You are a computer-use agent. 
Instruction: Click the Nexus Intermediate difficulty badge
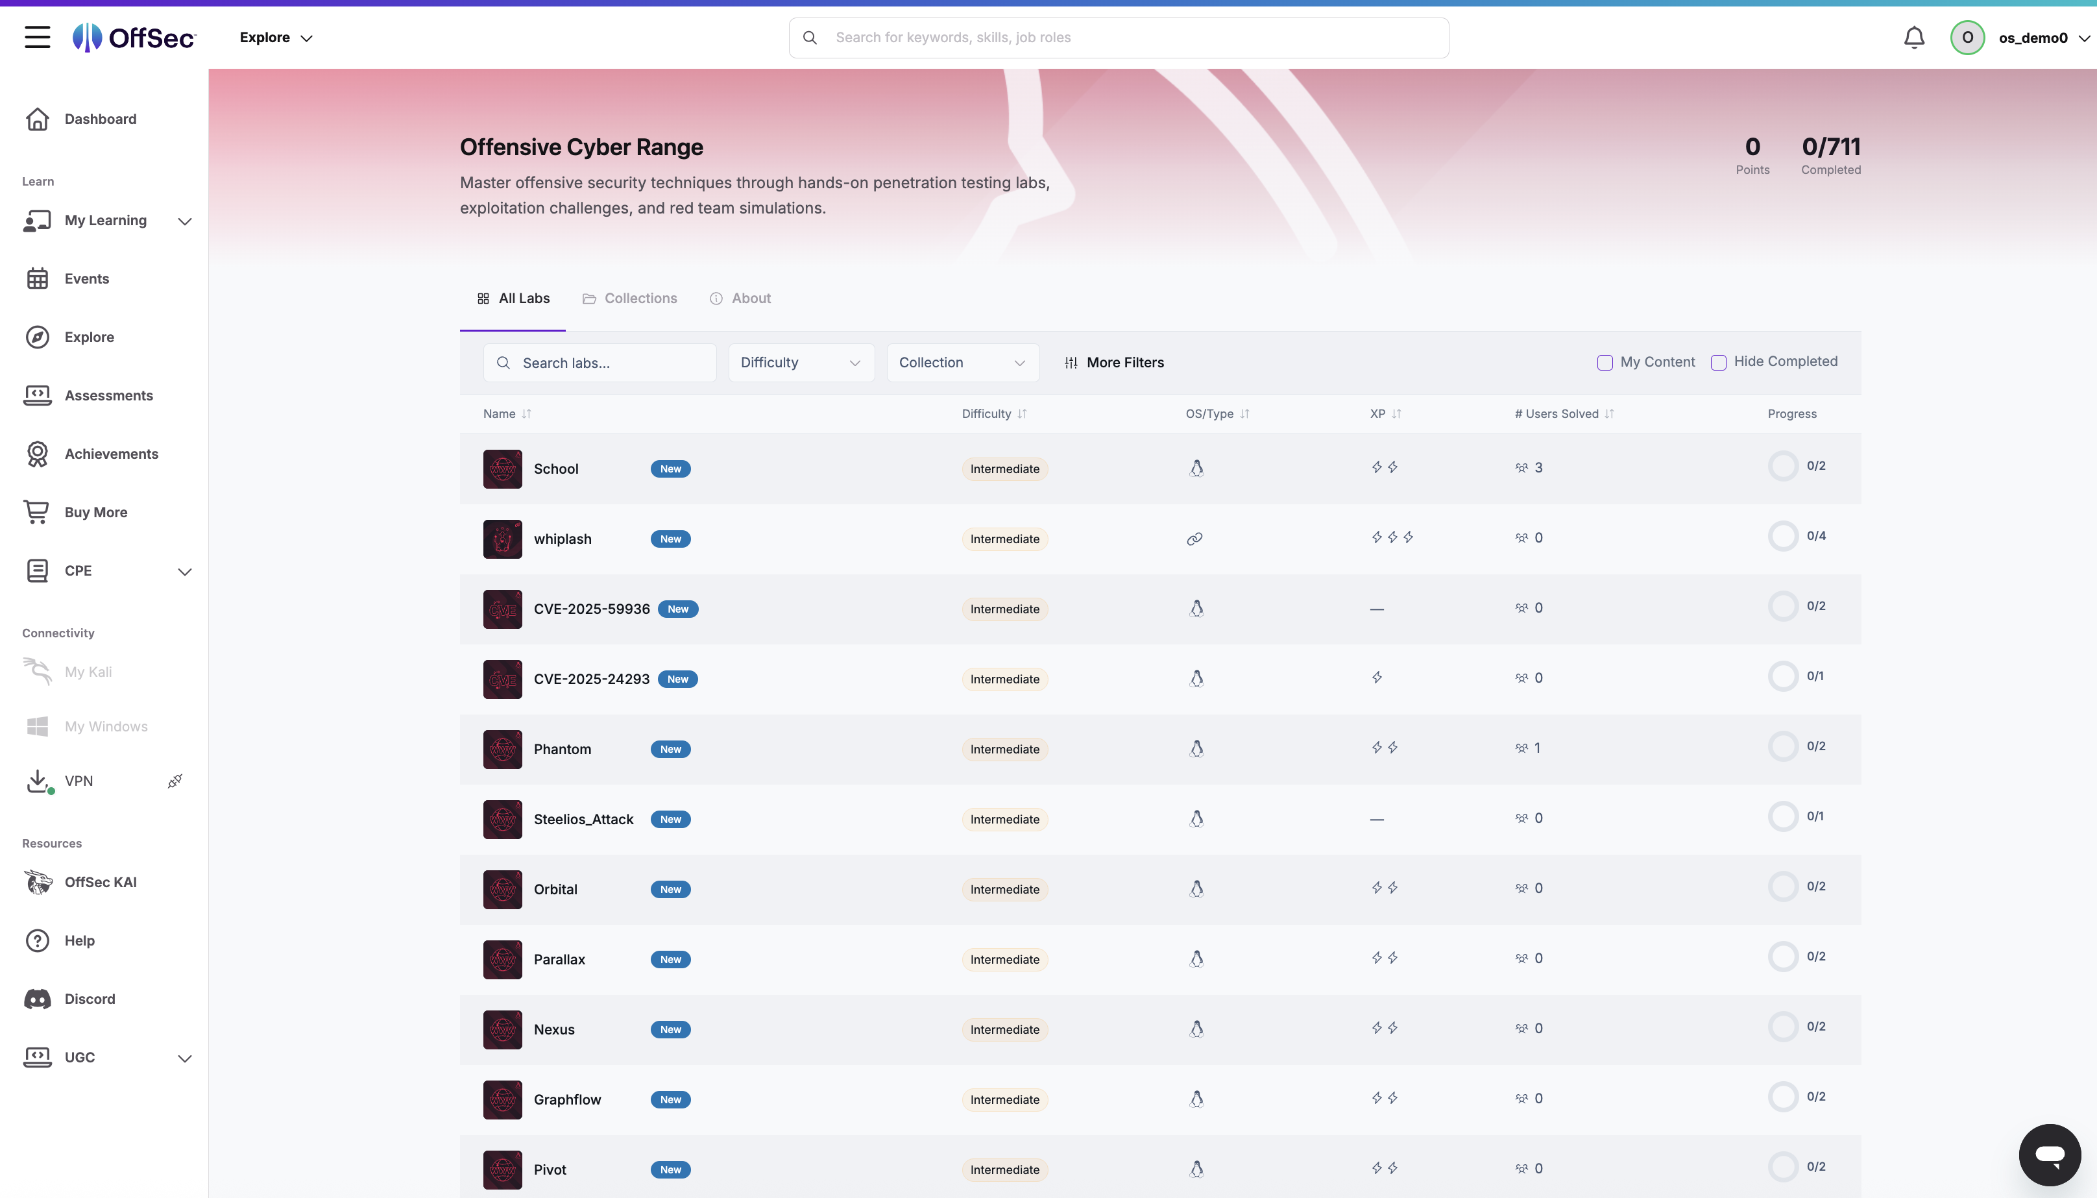point(1005,1030)
